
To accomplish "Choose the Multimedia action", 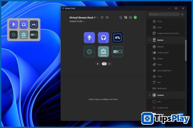I will [162, 88].
